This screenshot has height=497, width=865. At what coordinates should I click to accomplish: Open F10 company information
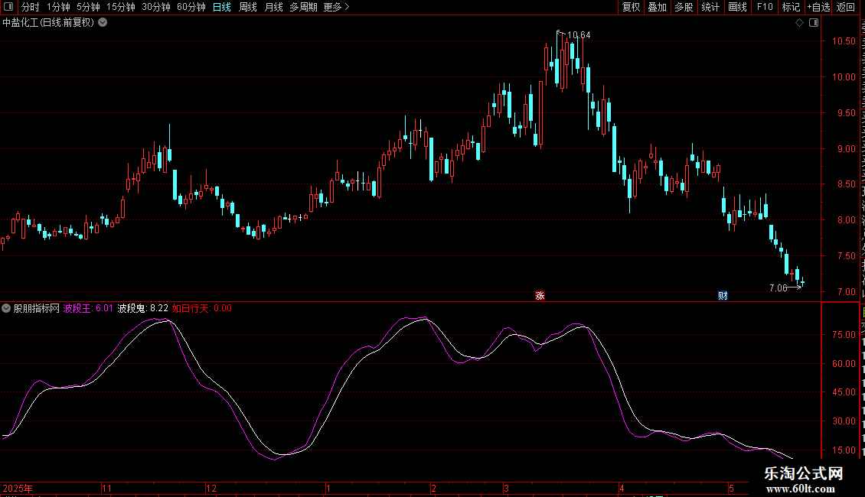tap(765, 7)
